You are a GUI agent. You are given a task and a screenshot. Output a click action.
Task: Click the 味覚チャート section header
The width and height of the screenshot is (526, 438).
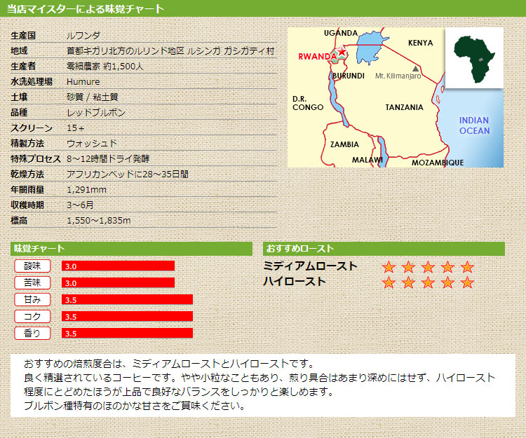click(131, 249)
